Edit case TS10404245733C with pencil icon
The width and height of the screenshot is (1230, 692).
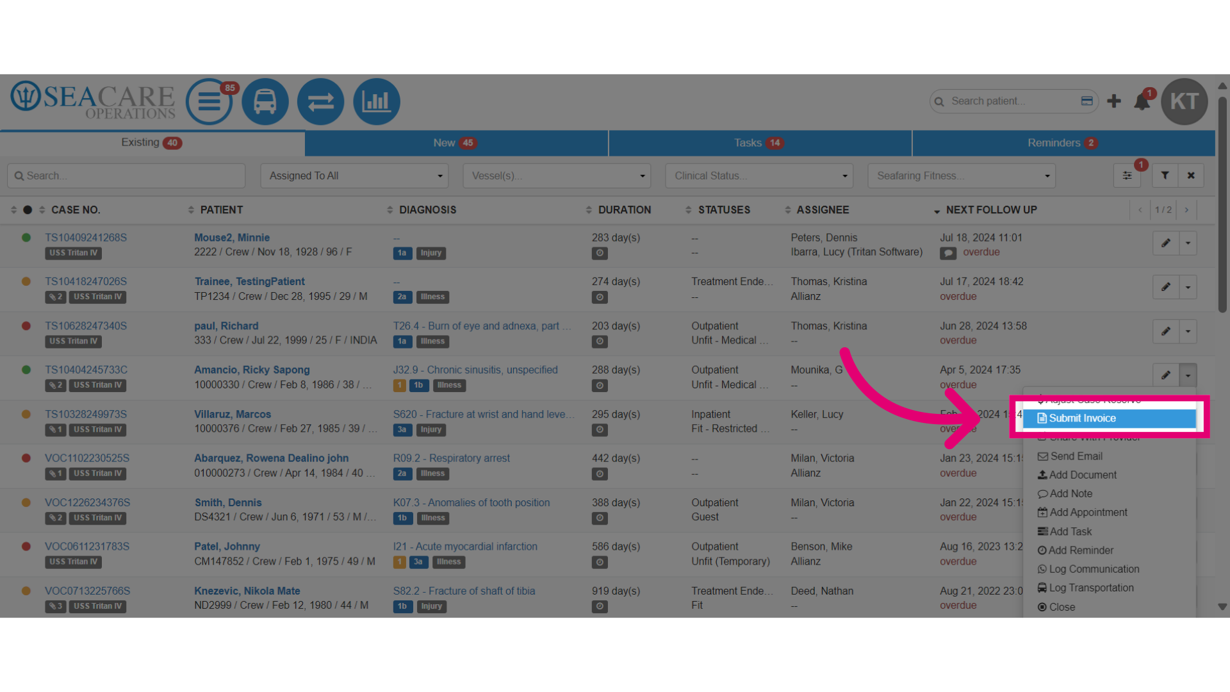1166,375
